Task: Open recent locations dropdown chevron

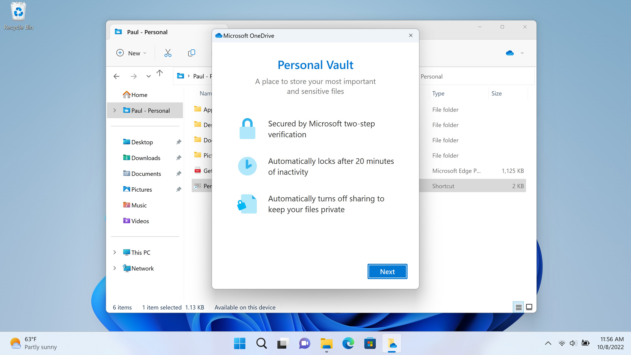Action: [149, 76]
